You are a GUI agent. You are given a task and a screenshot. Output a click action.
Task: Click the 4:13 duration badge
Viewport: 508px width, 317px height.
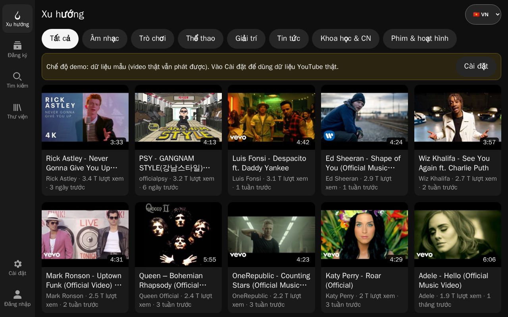tap(210, 142)
